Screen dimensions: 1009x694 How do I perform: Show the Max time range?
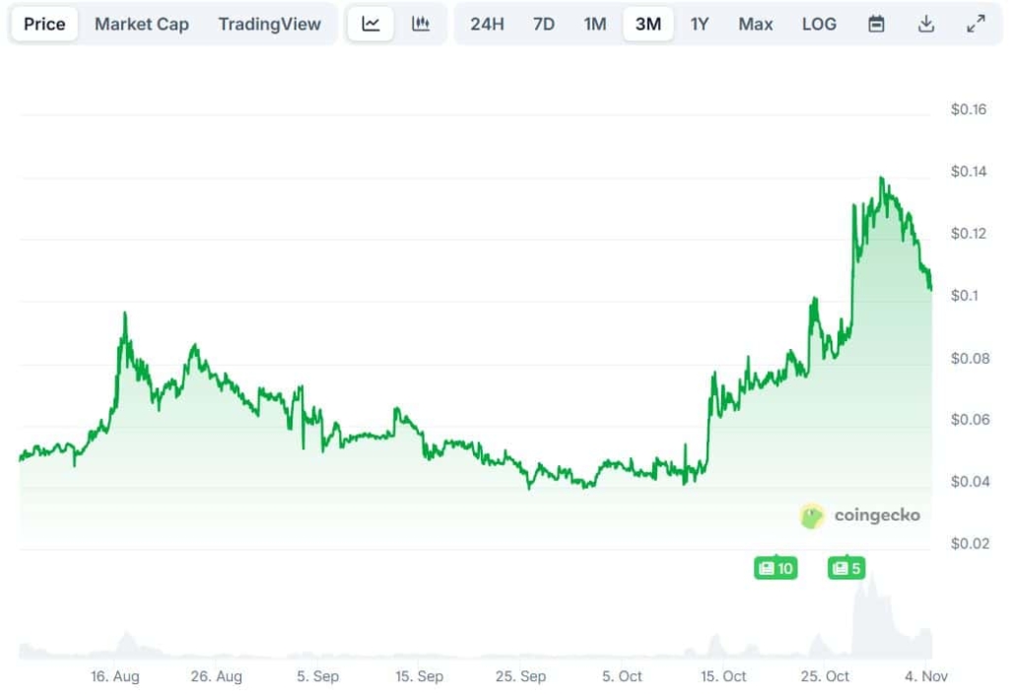pos(756,25)
